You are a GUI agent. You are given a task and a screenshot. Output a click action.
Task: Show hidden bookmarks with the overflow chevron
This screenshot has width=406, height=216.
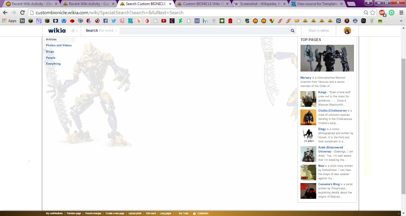[x=401, y=21]
